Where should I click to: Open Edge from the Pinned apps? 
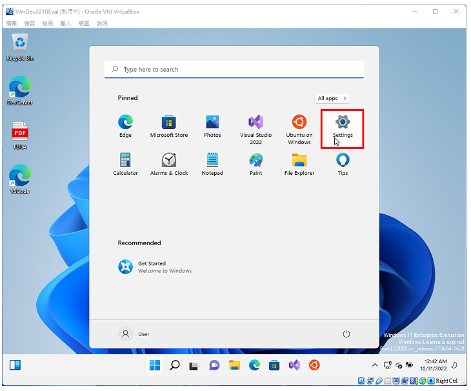126,126
